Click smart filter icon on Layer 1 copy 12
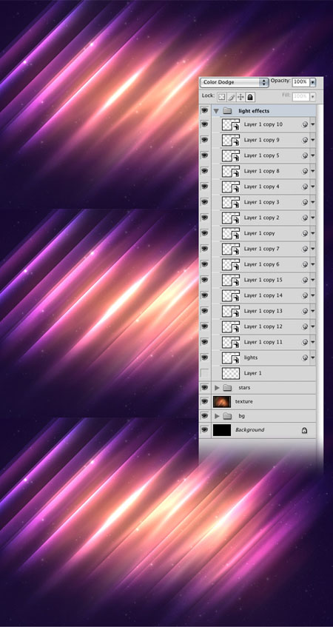This screenshot has height=627, width=333. [305, 326]
